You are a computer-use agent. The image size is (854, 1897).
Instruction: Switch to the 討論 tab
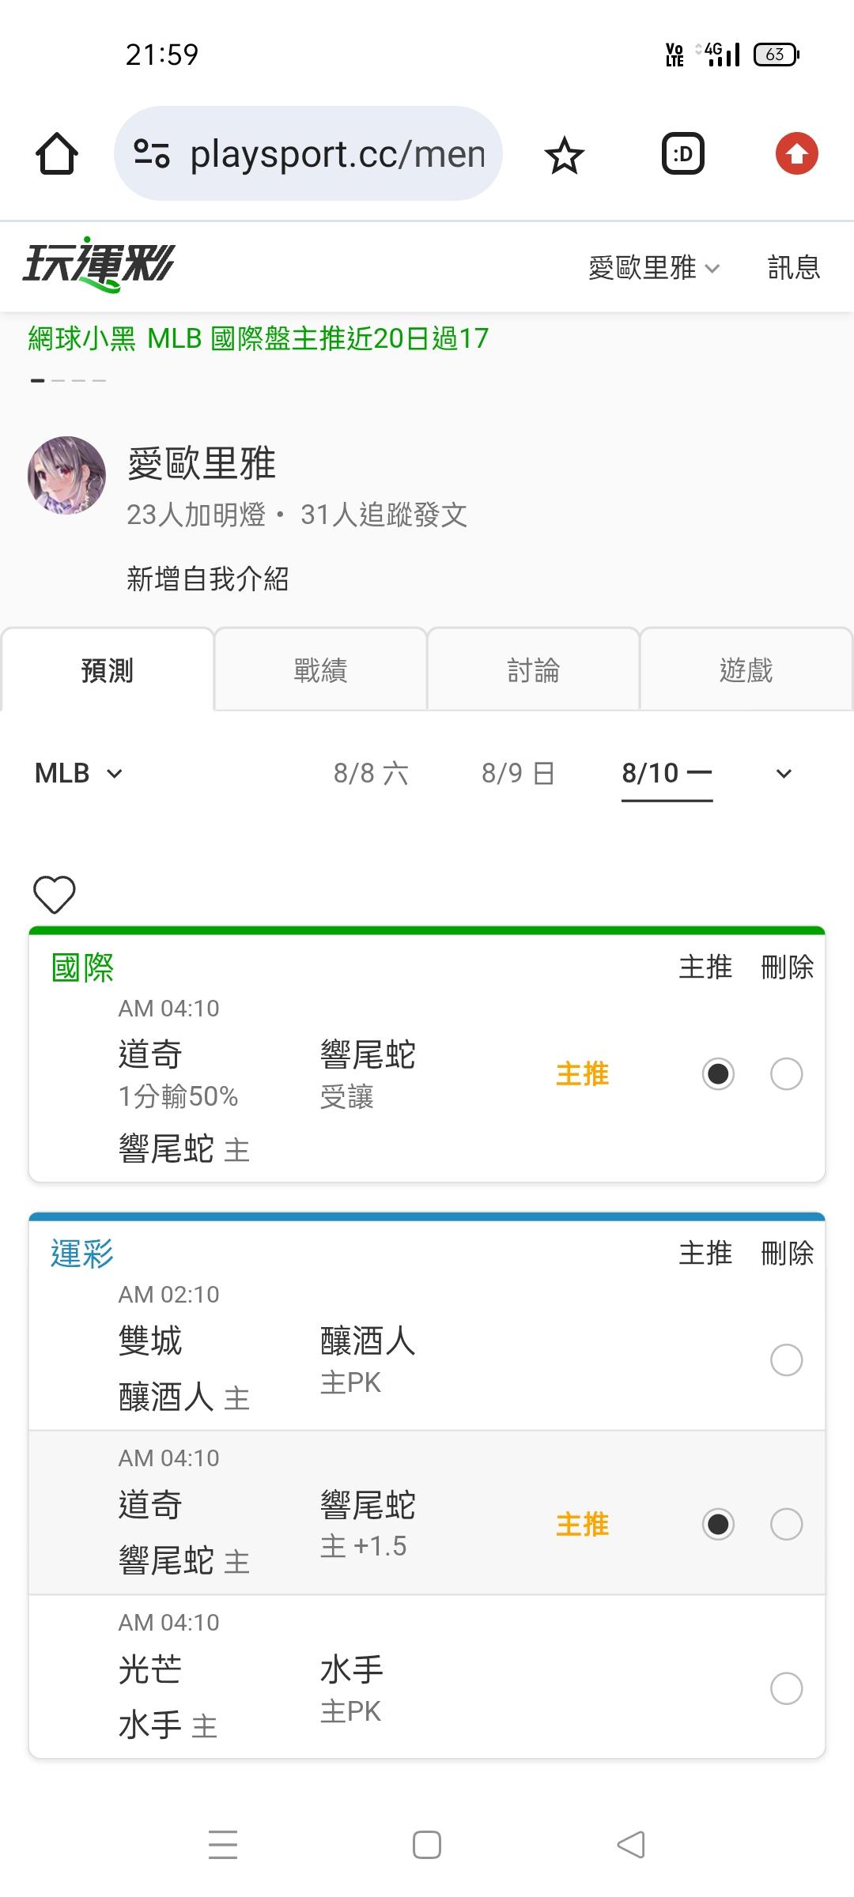(x=533, y=669)
